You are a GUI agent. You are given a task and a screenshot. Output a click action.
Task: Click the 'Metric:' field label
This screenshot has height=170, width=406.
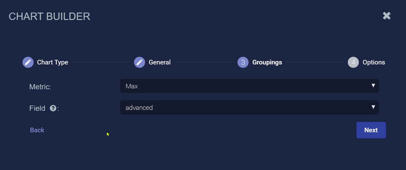[40, 87]
